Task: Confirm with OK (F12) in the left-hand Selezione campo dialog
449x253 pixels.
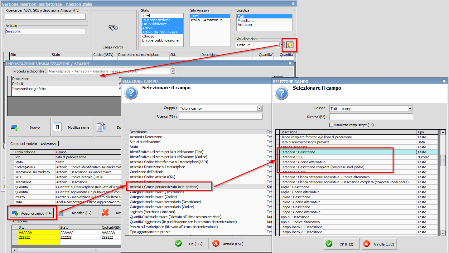Action: [x=191, y=244]
